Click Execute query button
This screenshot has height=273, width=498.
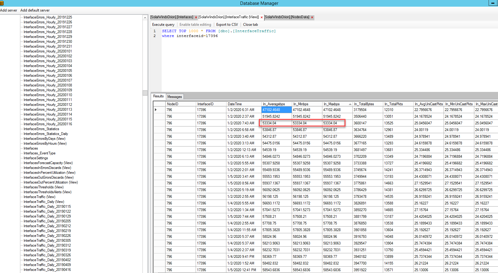pyautogui.click(x=163, y=25)
